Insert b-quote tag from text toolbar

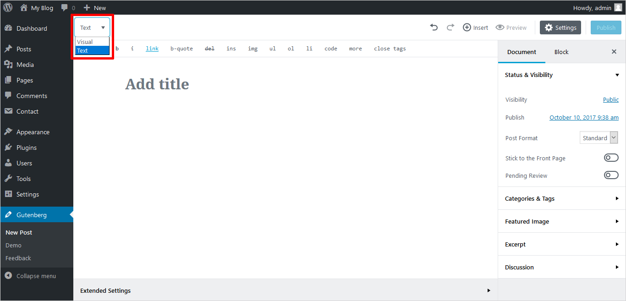[x=181, y=49]
